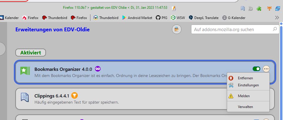The width and height of the screenshot is (283, 120).
Task: Click the Bookmarks Organizer 4.0.0 title
Action: [63, 69]
